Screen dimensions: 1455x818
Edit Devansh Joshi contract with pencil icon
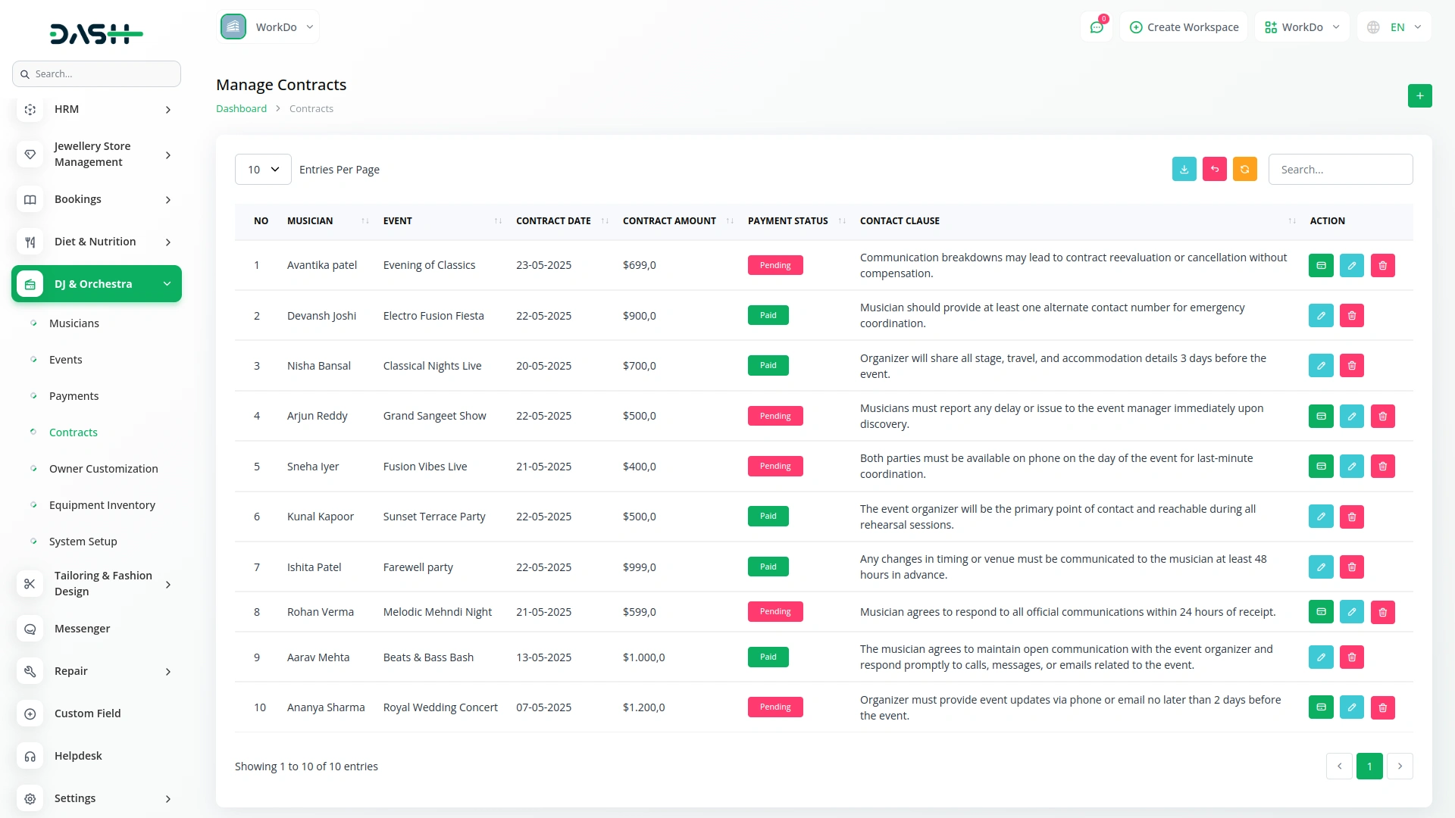(1321, 316)
